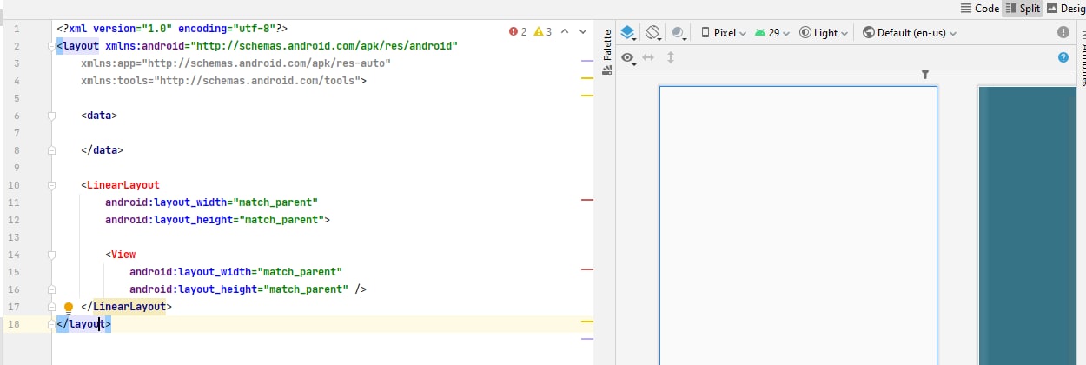Open the API 29 version dropdown
The image size is (1086, 365).
pos(772,33)
